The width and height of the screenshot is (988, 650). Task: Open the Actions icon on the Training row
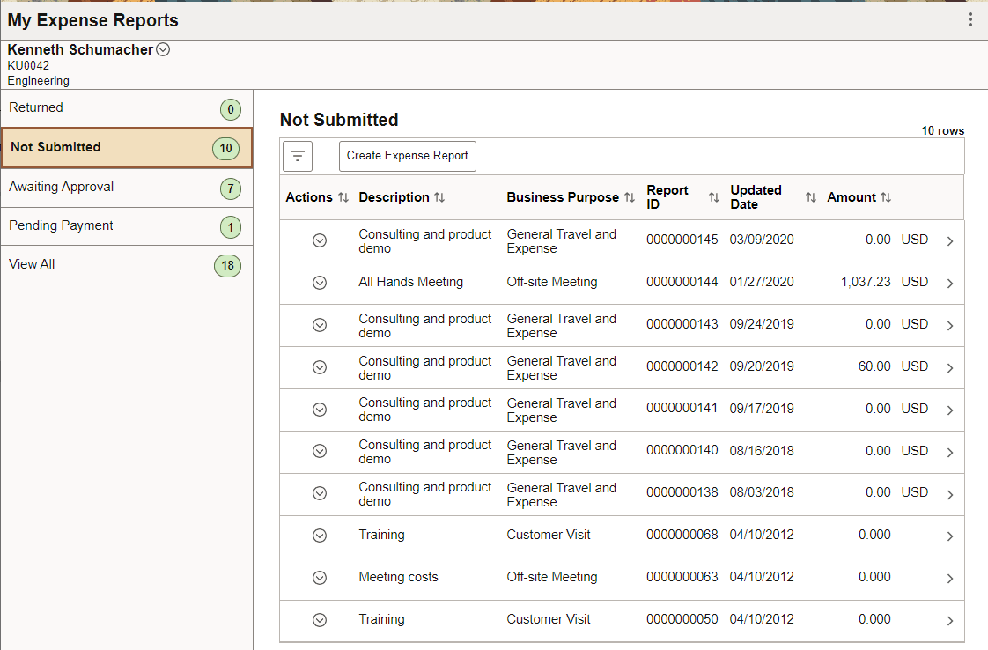tap(320, 535)
